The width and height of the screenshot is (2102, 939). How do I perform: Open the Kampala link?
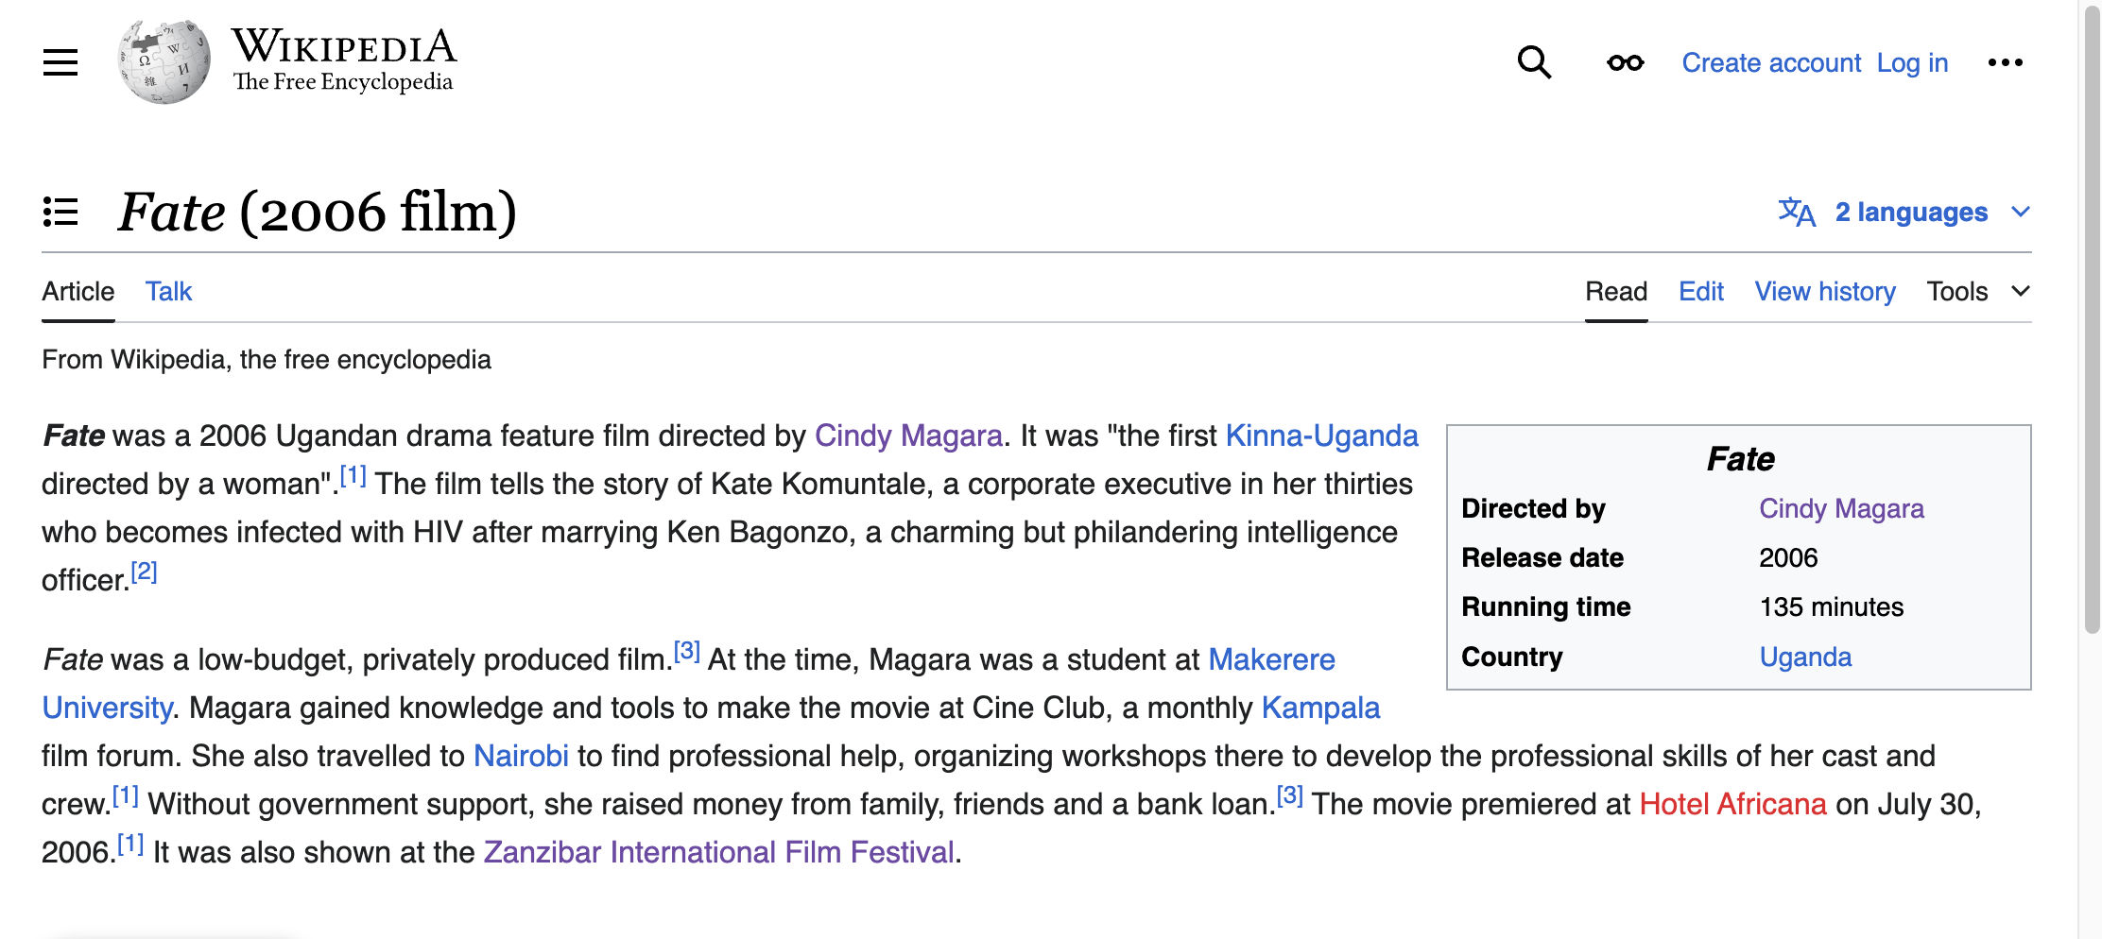1320,708
